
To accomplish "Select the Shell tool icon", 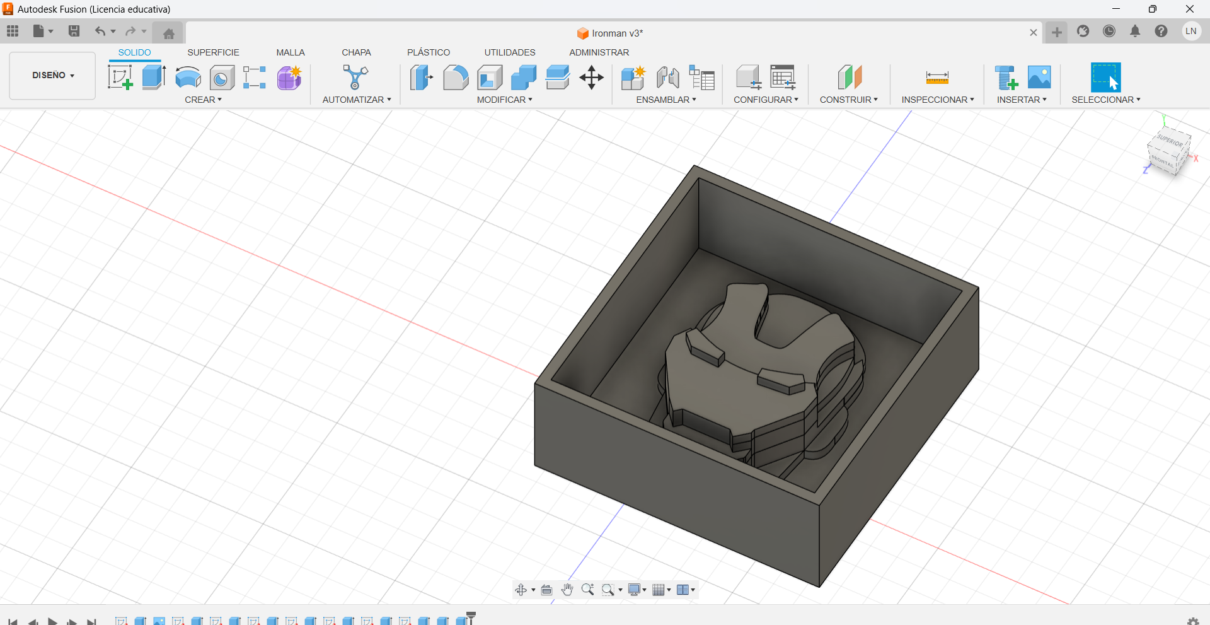I will point(490,78).
